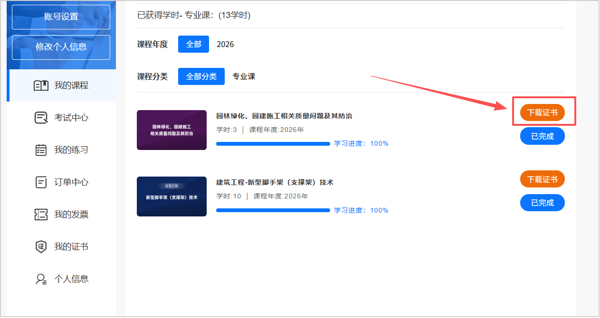Screen dimensions: 600x318
Task: Select 全部 under 课程年度
Action: [193, 44]
